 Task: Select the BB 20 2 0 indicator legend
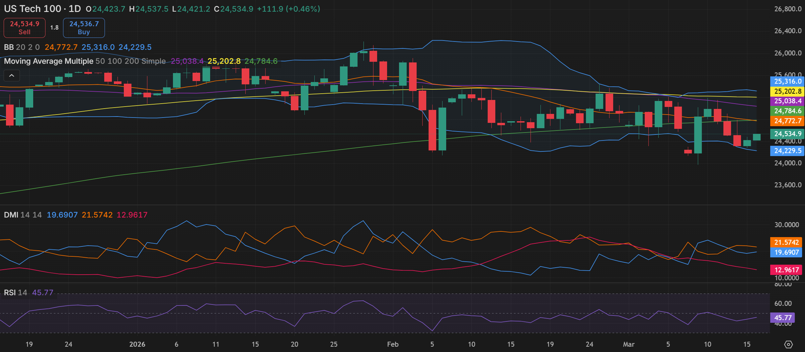[22, 47]
